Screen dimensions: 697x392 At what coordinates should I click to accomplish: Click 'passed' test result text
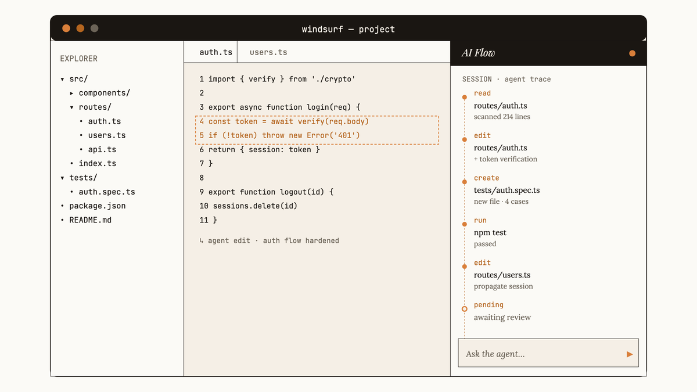point(485,244)
